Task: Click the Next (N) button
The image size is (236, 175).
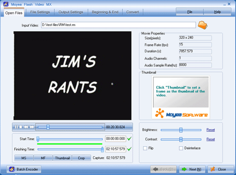Action: pyautogui.click(x=192, y=169)
